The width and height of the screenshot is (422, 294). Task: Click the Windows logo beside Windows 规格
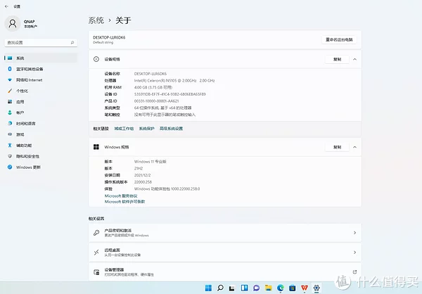(x=96, y=147)
